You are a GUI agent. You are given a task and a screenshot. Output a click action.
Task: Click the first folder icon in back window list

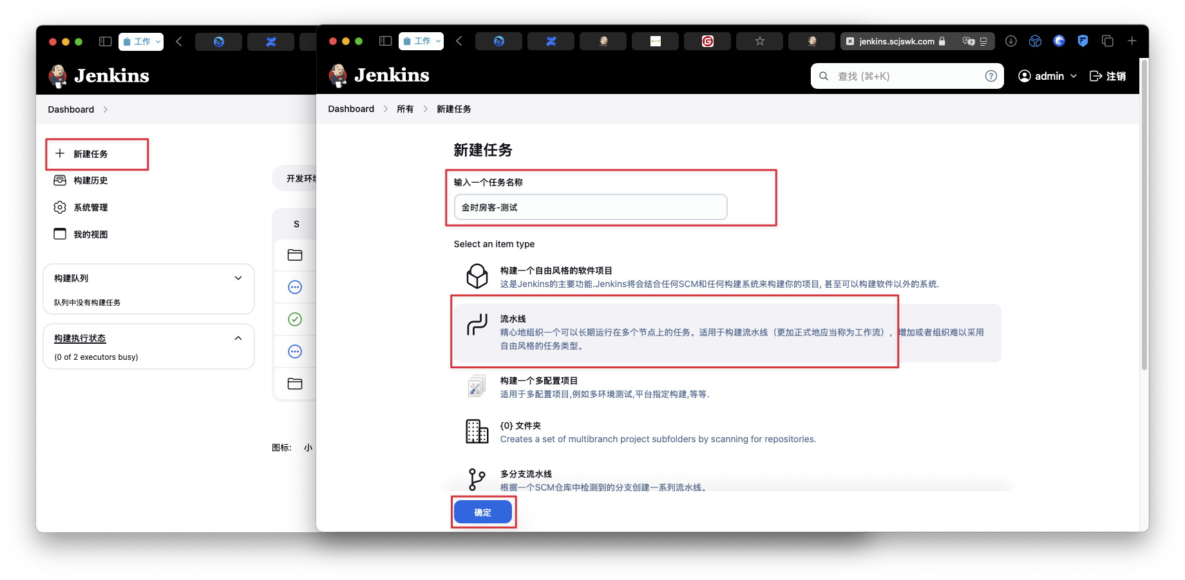coord(295,255)
